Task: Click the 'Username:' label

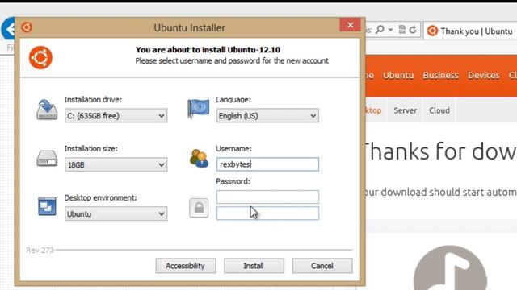Action: (x=233, y=148)
